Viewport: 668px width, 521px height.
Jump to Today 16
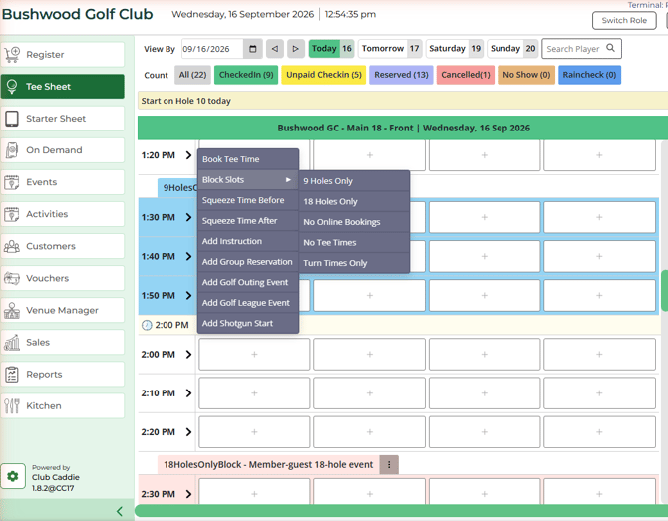(x=331, y=48)
